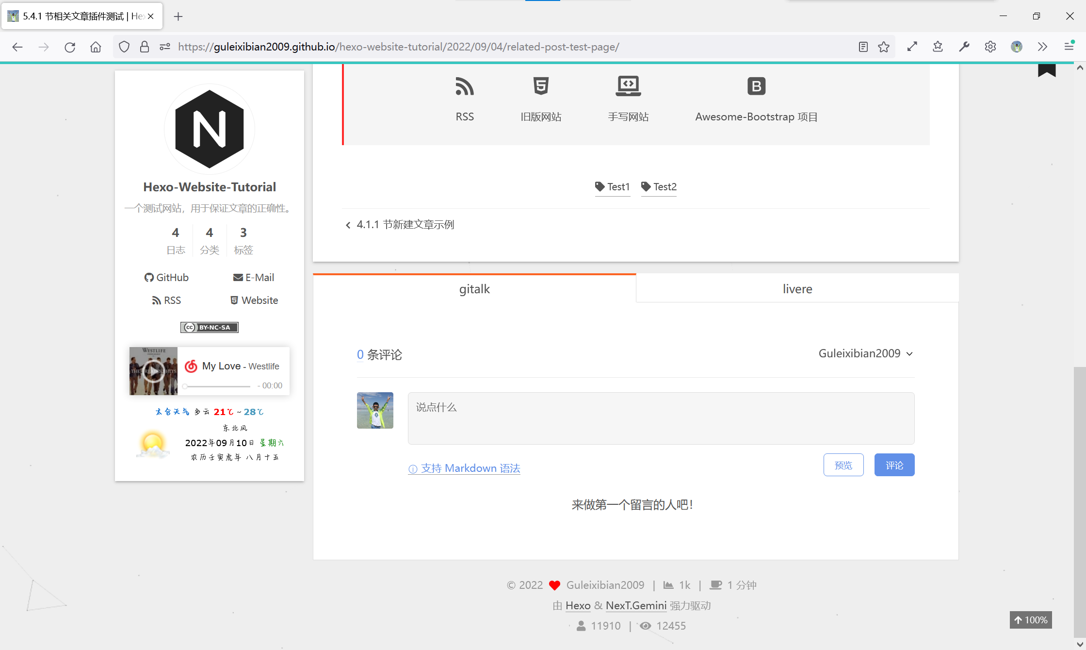Screen dimensions: 1086x650
Task: Open browser overflow chevron for more tools
Action: pos(1042,47)
